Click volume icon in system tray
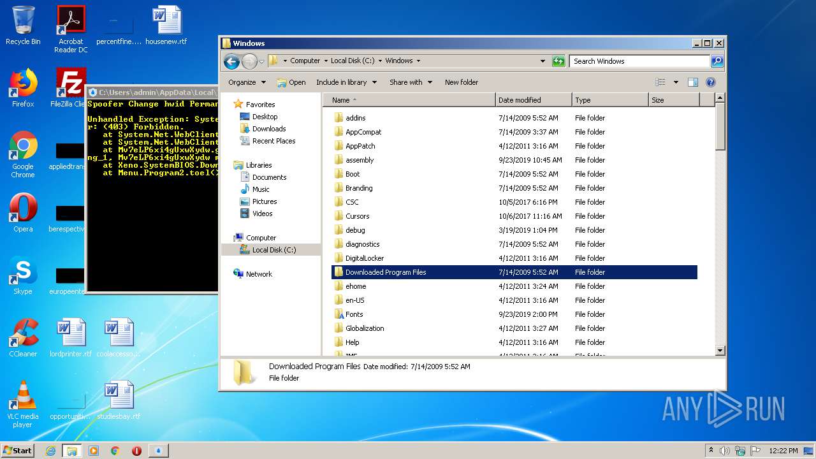This screenshot has width=816, height=459. tap(725, 451)
